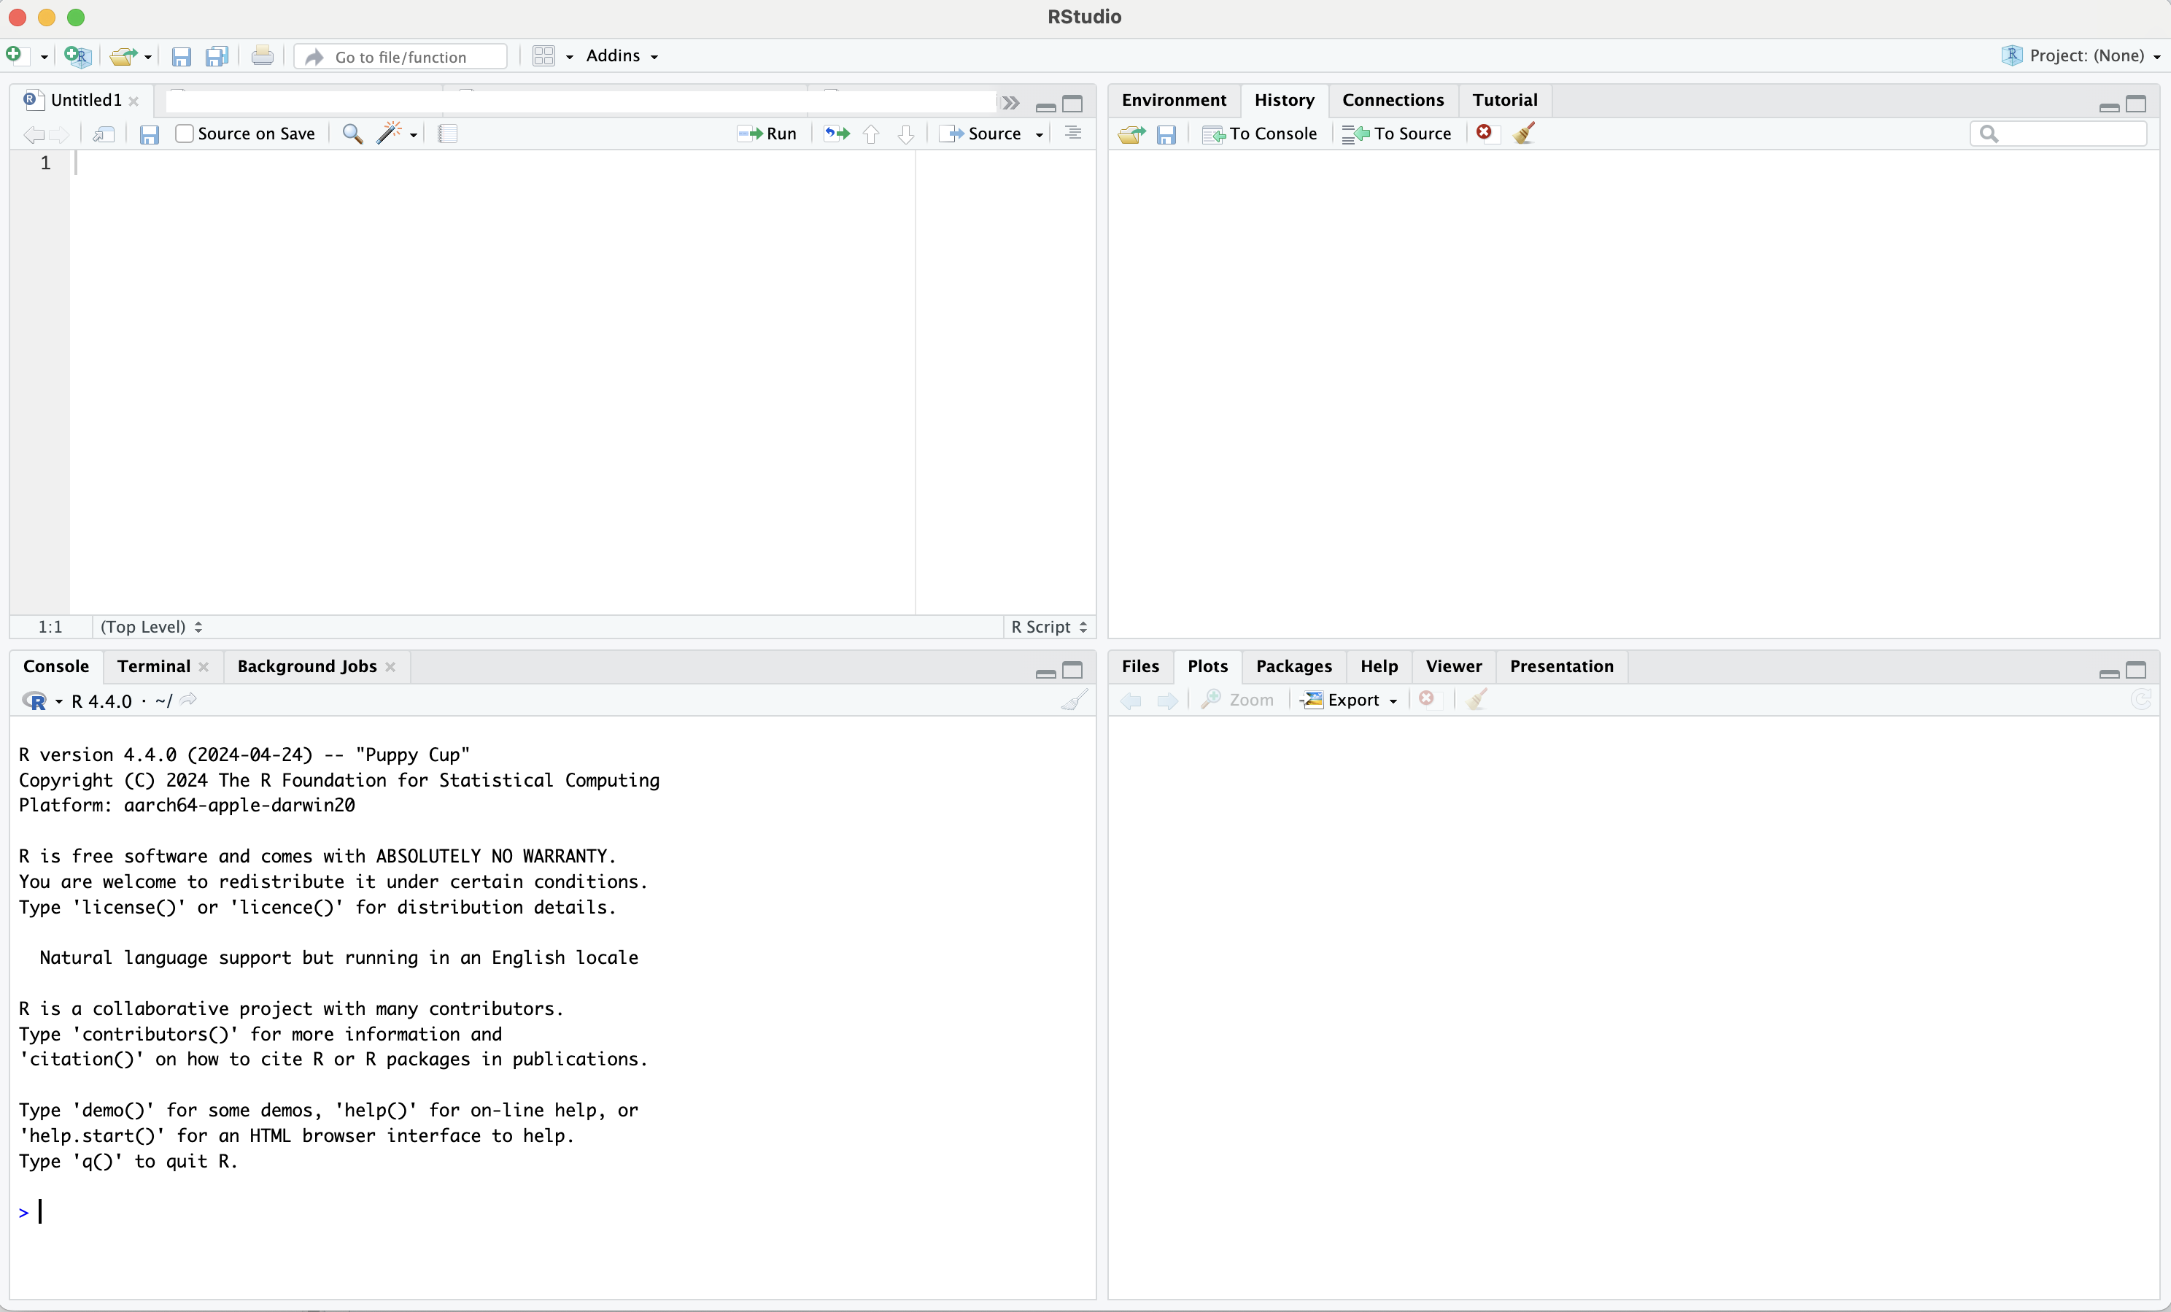Switch to the Packages tab
This screenshot has width=2171, height=1312.
(1293, 666)
